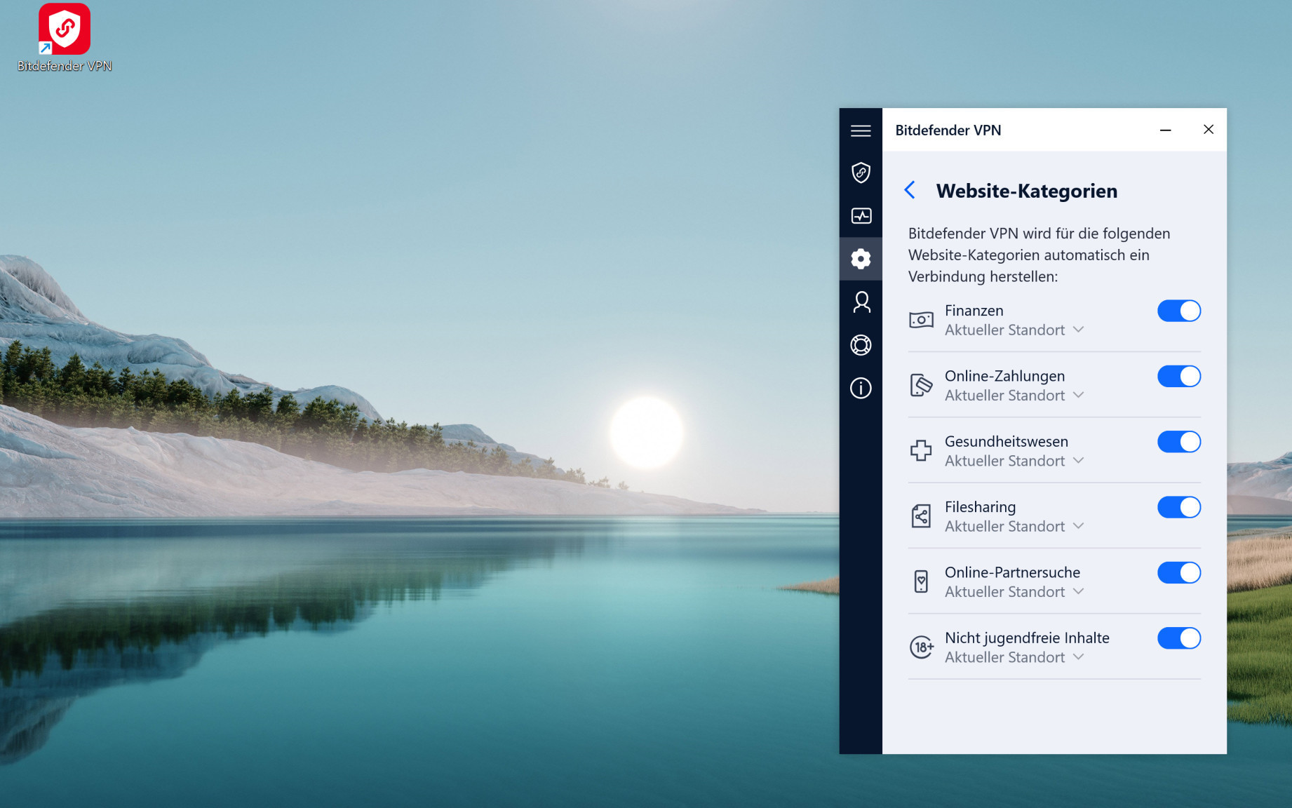
Task: Open the shield VPN dashboard icon
Action: tap(861, 173)
